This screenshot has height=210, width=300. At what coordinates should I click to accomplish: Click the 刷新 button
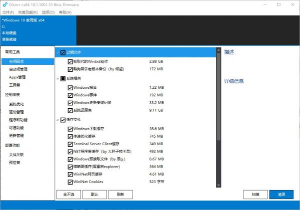tap(120, 195)
